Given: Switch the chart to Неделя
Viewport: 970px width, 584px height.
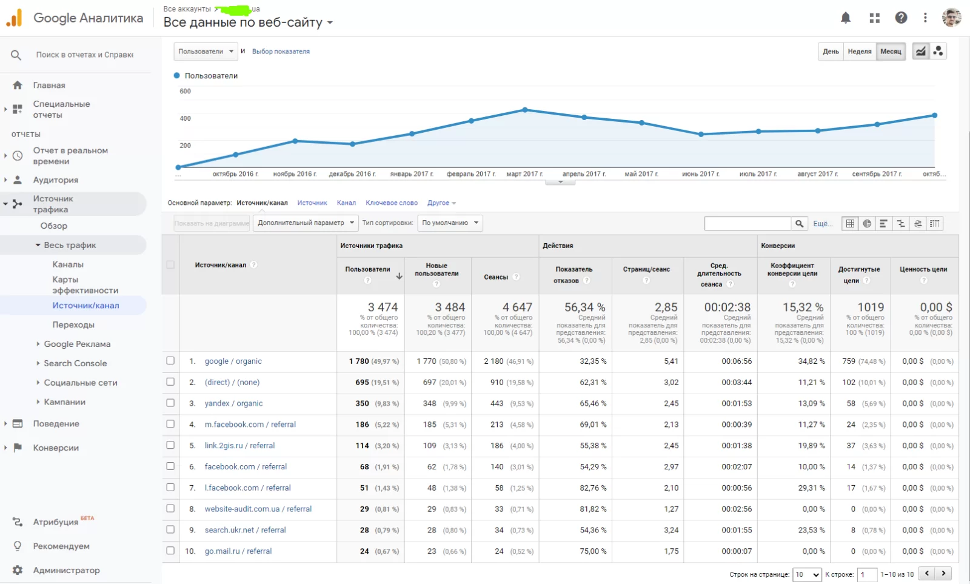Looking at the screenshot, I should [x=859, y=52].
